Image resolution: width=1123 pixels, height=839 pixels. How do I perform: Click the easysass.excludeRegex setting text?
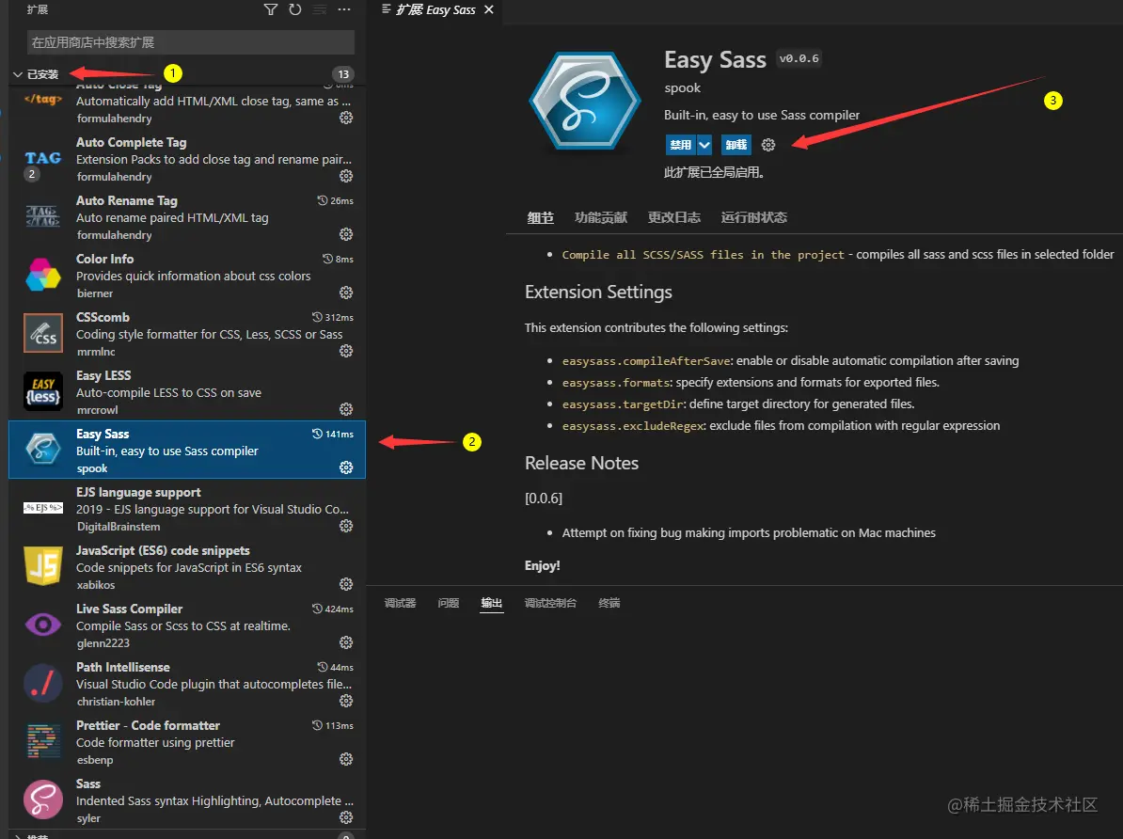634,425
